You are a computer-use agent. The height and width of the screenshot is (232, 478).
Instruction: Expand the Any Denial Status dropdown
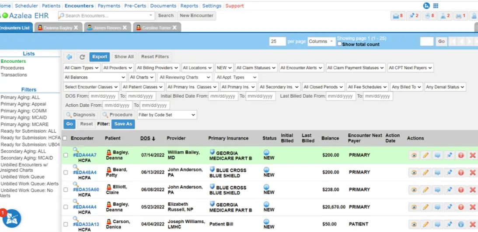click(x=445, y=87)
